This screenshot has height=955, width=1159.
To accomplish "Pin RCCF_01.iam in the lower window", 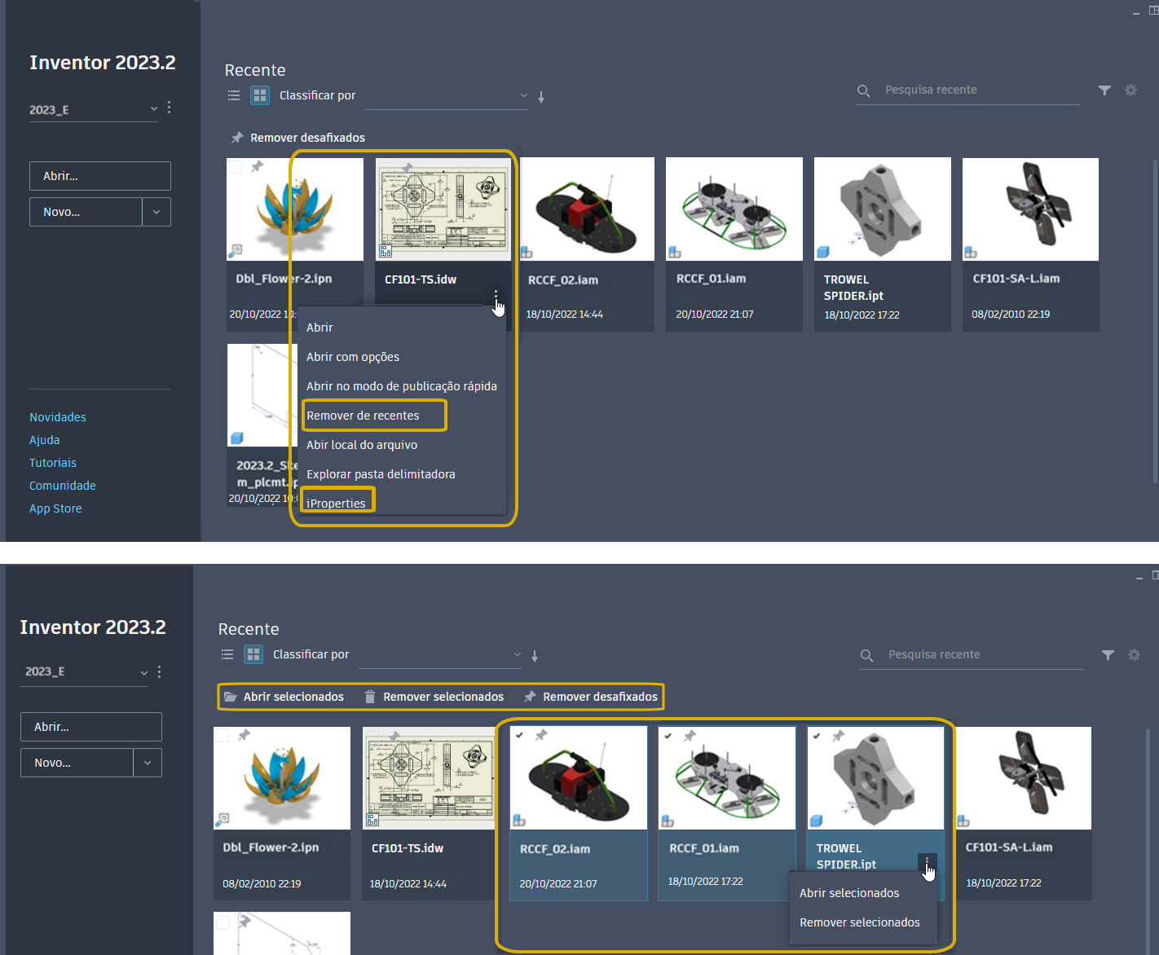I will [690, 736].
